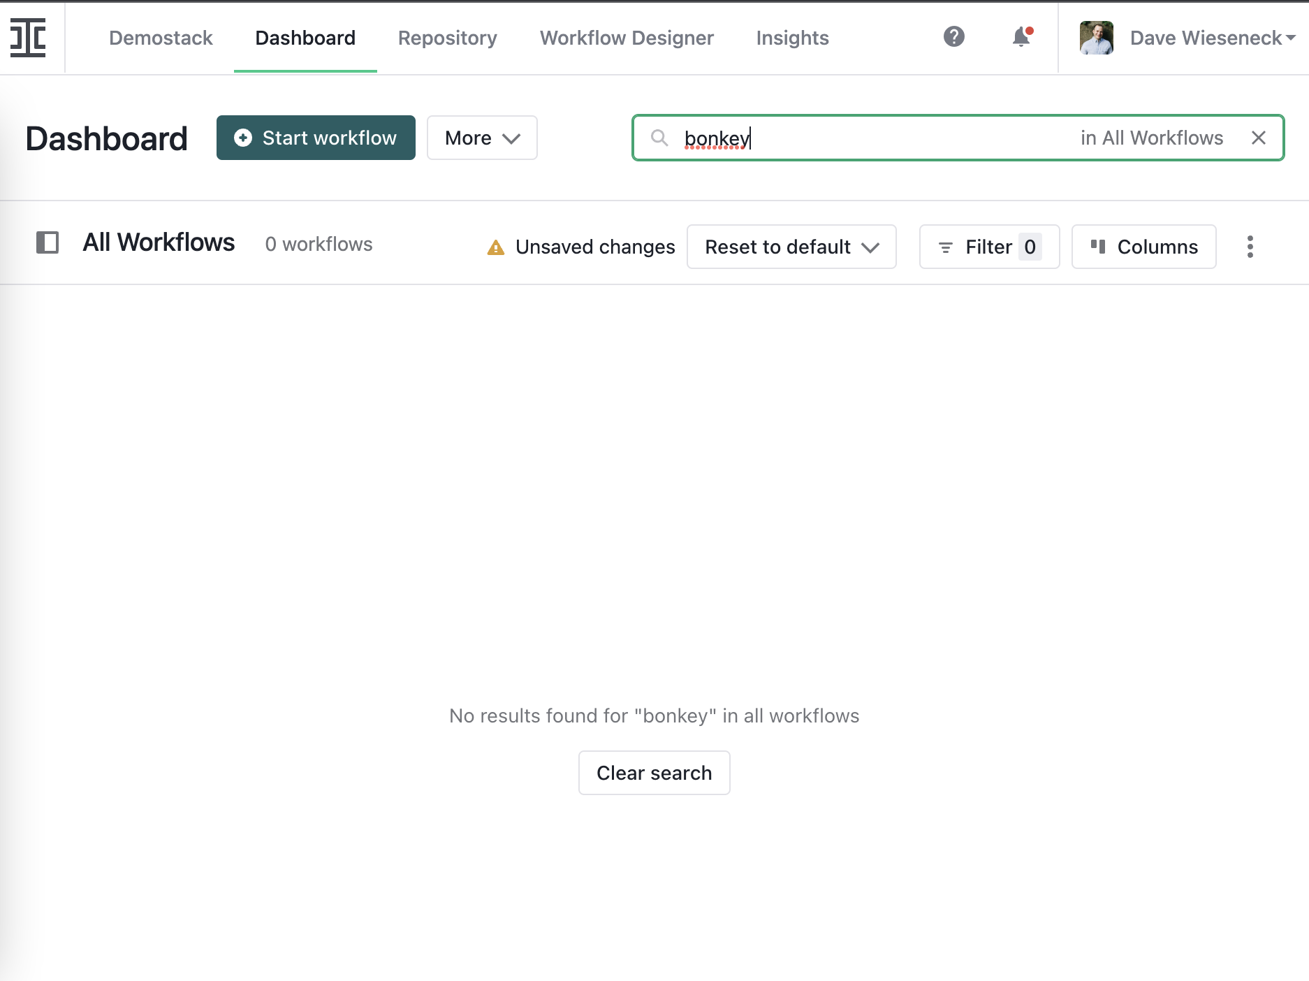The image size is (1309, 981).
Task: Select the Dashboard tab
Action: tap(305, 38)
